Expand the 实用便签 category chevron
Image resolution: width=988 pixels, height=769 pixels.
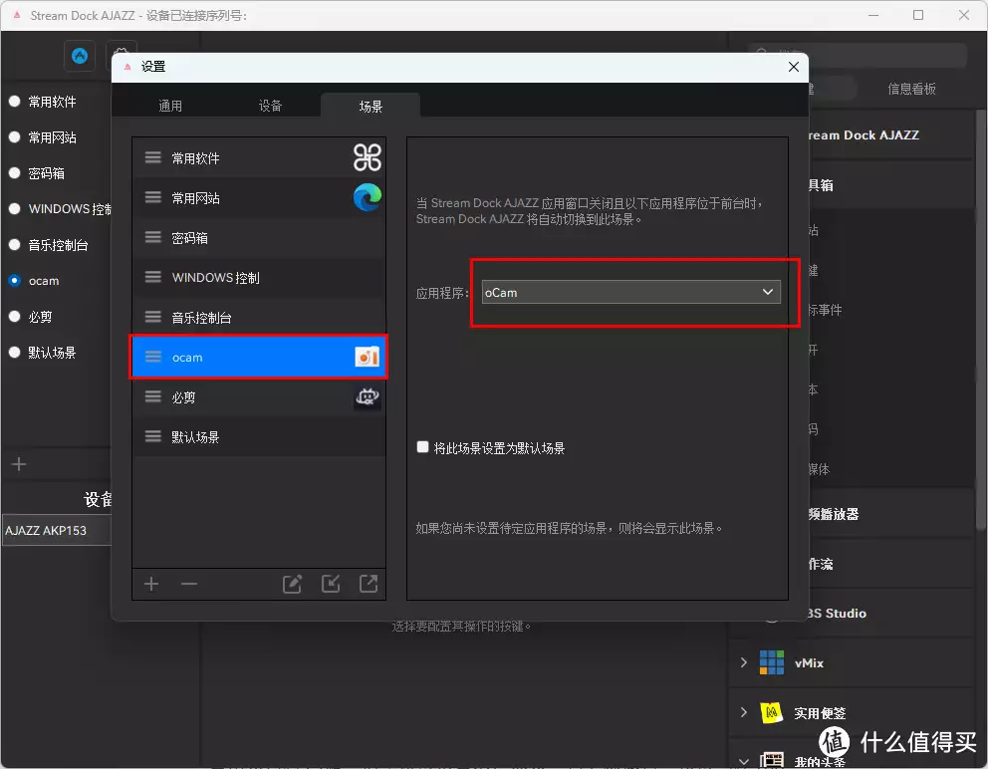744,712
